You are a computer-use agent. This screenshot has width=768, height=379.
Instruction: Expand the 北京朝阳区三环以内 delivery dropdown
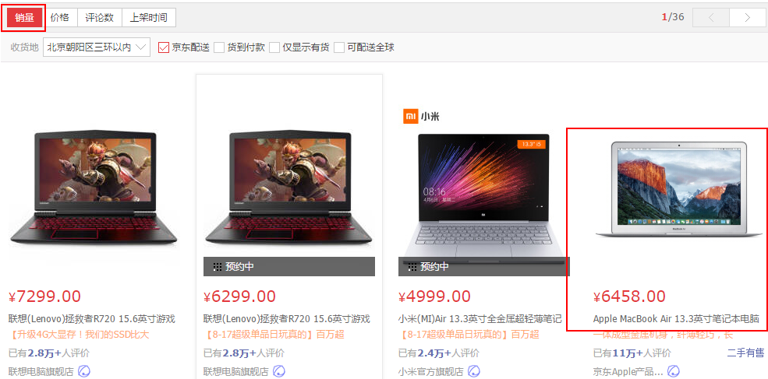[97, 47]
